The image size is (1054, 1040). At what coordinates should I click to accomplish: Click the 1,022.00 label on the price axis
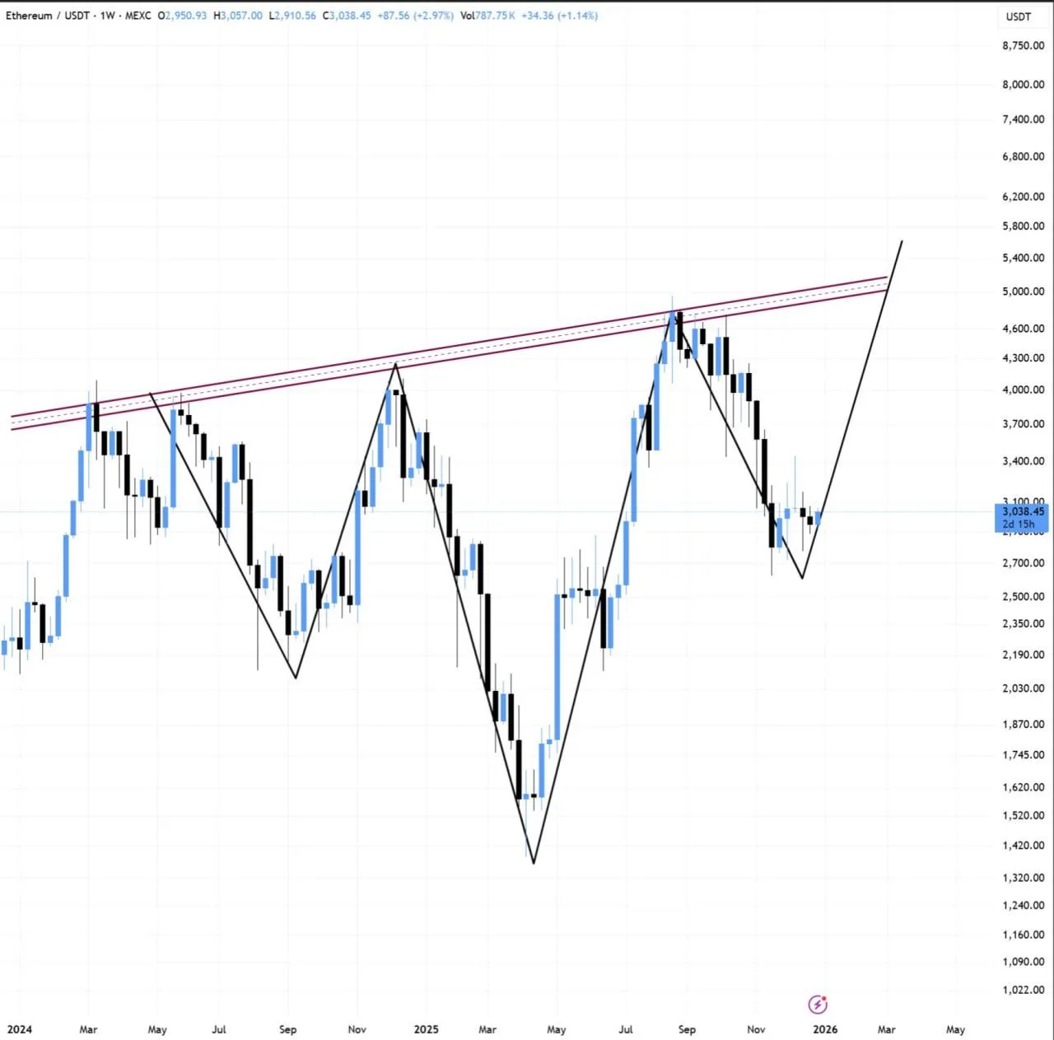[1023, 990]
